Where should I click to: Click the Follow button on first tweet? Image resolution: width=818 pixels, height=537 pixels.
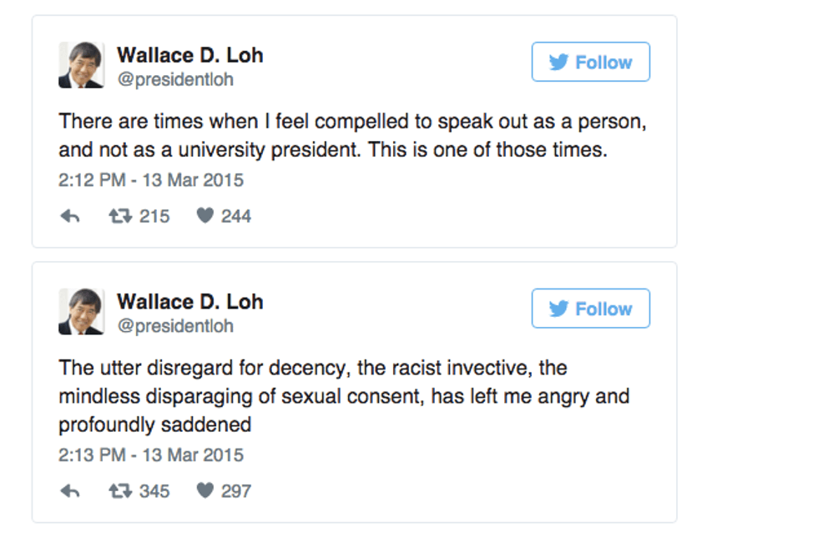[590, 63]
